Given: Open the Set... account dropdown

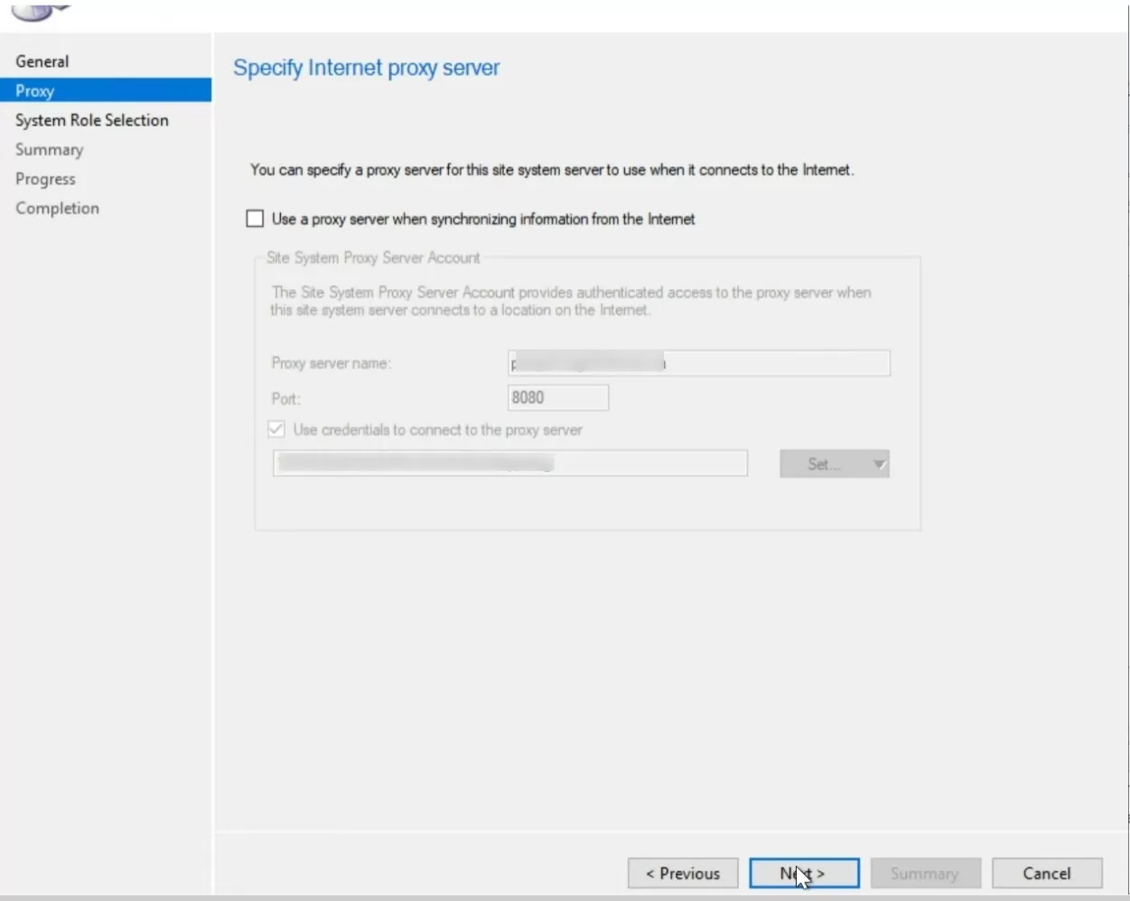Looking at the screenshot, I should [x=835, y=464].
